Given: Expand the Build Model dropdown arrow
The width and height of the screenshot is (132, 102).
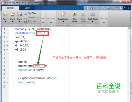Looking at the screenshot, I should click(x=93, y=22).
